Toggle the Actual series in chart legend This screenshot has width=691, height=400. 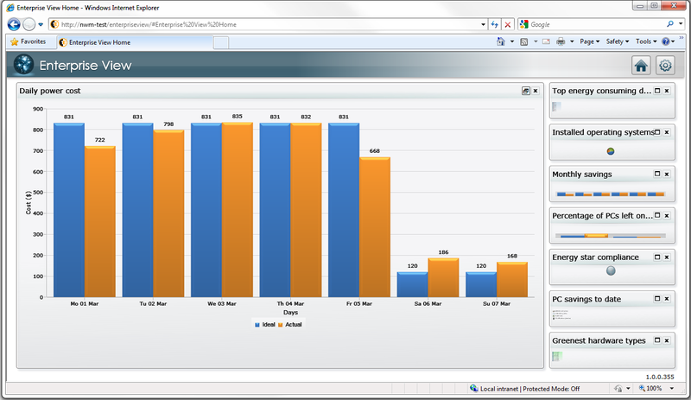click(291, 325)
